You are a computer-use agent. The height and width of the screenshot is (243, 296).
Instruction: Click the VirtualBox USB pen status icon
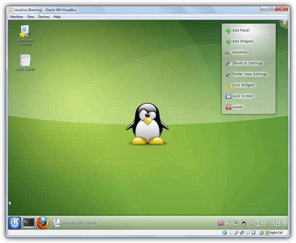point(236,233)
